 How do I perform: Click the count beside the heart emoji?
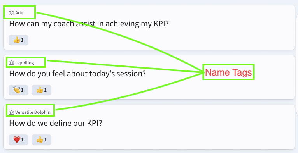(22, 140)
